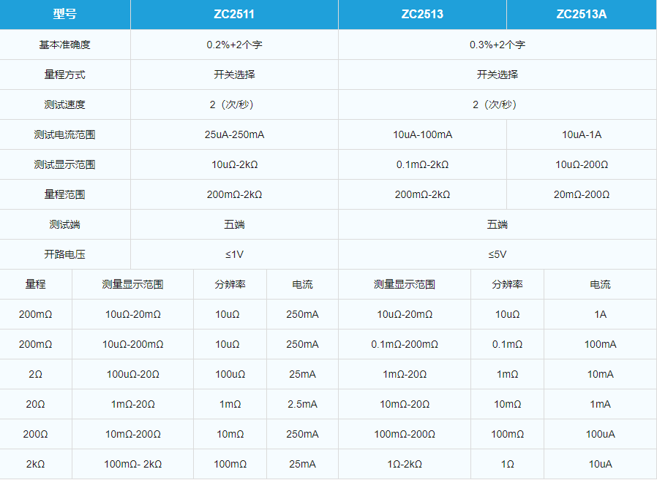Click the ≤5V open-circuit voltage value
The image size is (657, 480).
498,254
